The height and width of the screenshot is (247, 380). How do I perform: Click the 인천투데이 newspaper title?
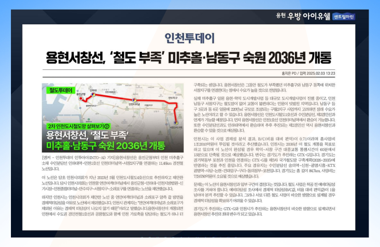pos(190,38)
